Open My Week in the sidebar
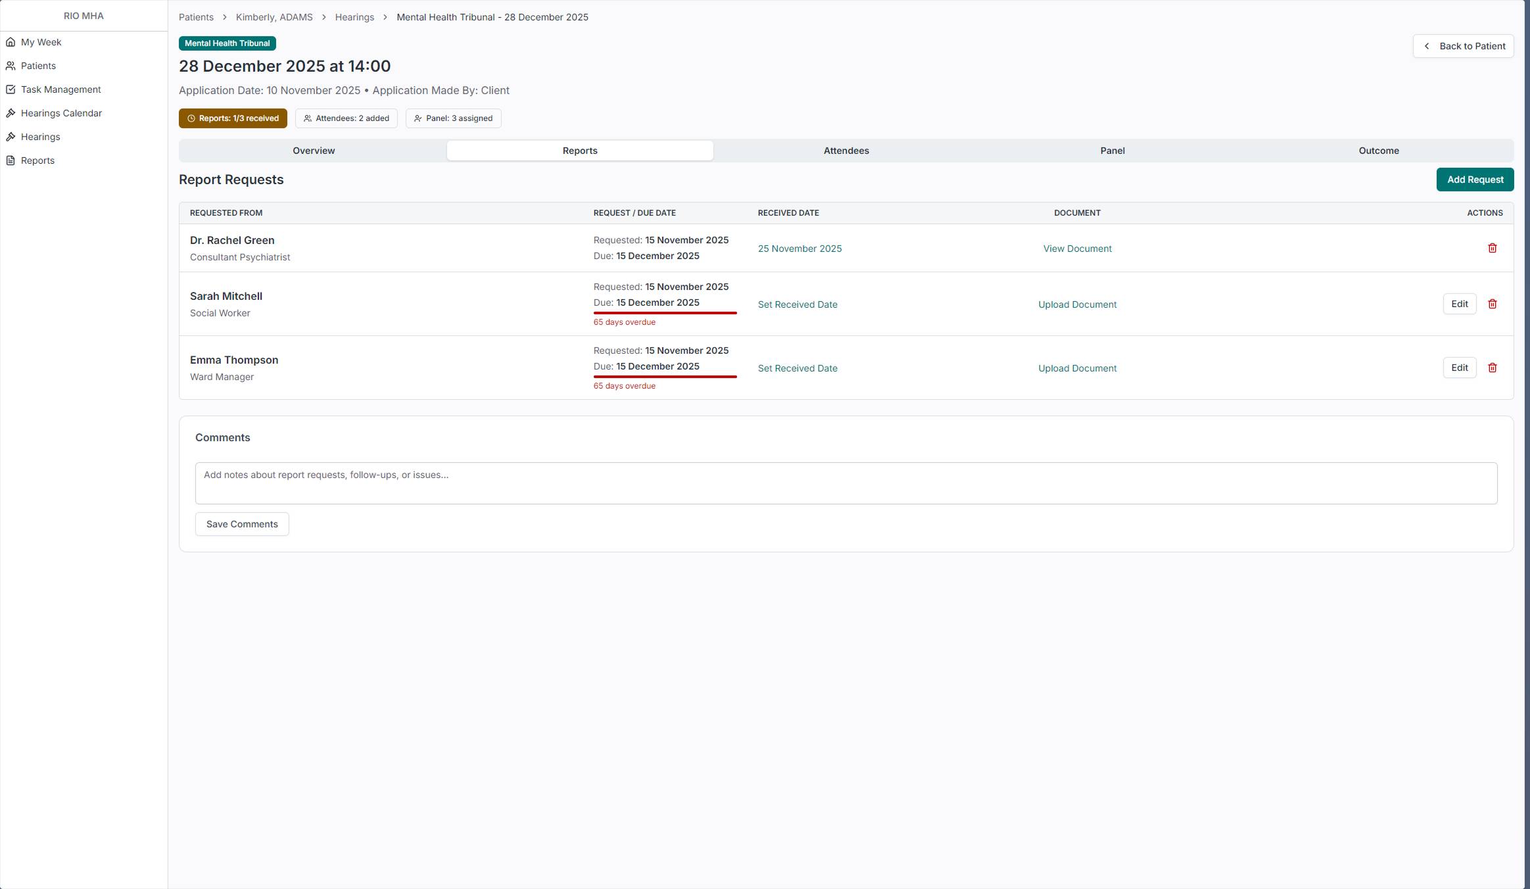Viewport: 1530px width, 889px height. [41, 42]
